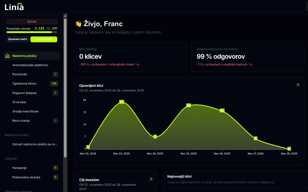
Task: Open Orodja med klicem page
Action: [25, 111]
